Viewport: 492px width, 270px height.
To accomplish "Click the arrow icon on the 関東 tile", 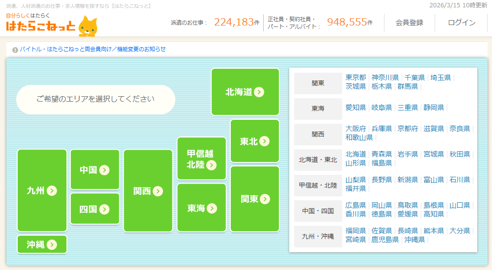I will [x=265, y=199].
